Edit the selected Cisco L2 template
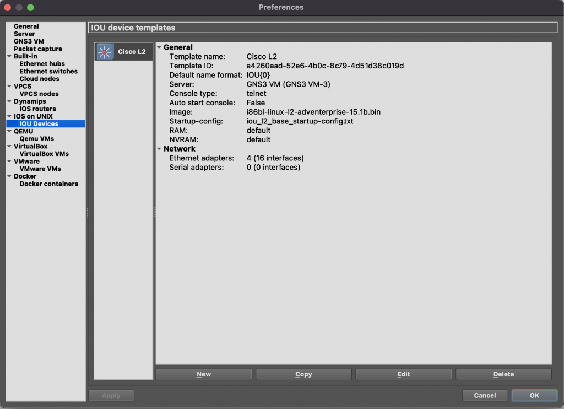The height and width of the screenshot is (409, 564). tap(403, 374)
